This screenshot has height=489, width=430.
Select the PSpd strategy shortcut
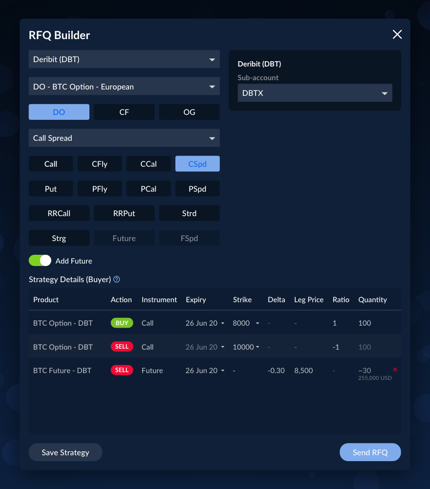click(197, 189)
